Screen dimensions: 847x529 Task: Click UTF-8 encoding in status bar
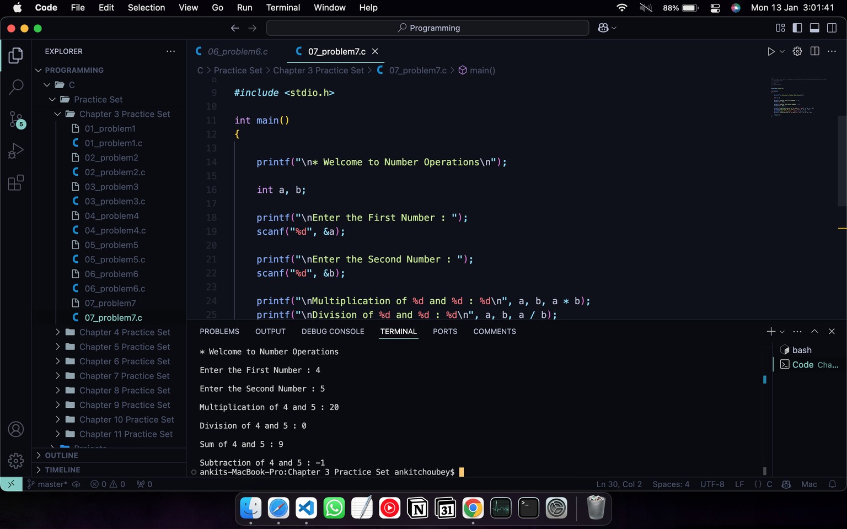(712, 484)
